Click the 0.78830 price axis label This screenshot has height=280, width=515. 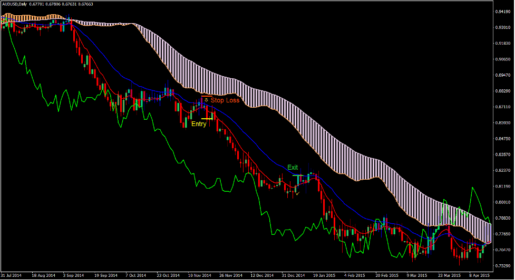502,218
